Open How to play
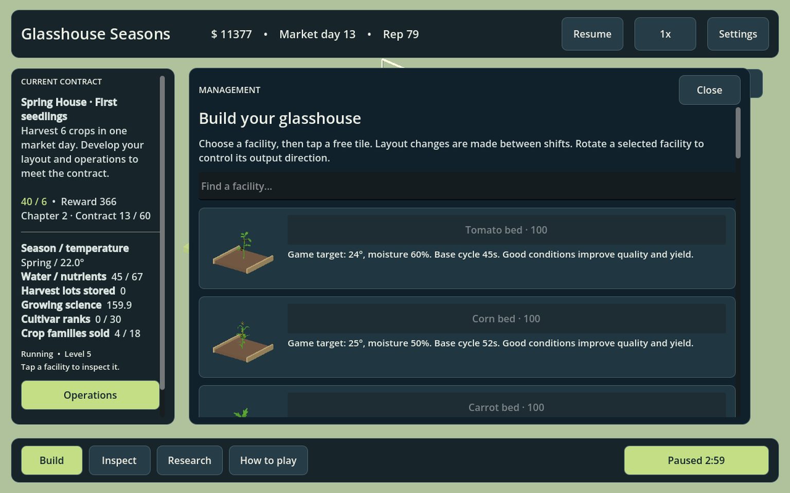 [268, 460]
